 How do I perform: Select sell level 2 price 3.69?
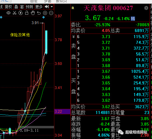point(106,60)
